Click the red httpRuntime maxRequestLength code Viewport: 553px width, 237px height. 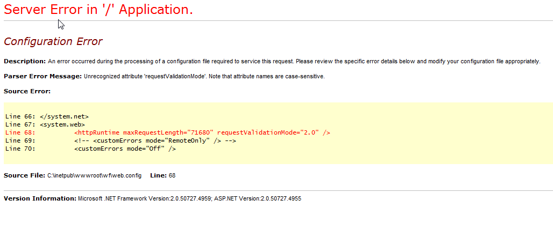point(144,132)
